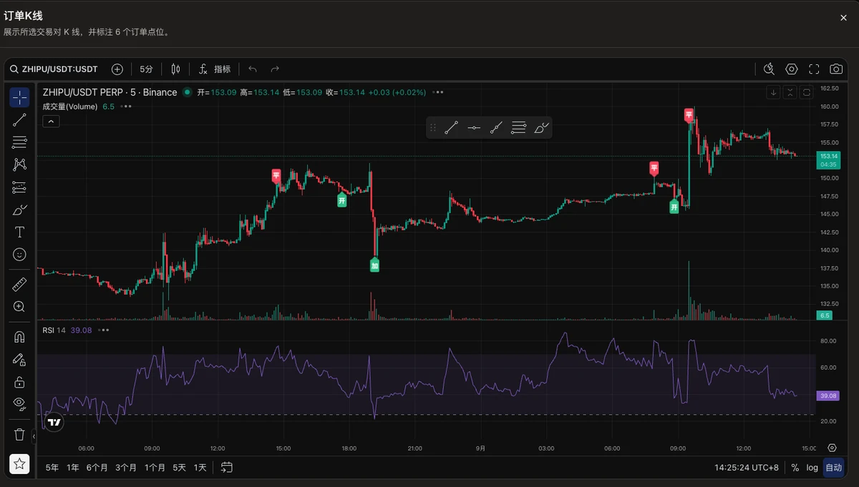Image resolution: width=859 pixels, height=487 pixels.
Task: Toggle lock all drawings padlock
Action: coord(19,382)
